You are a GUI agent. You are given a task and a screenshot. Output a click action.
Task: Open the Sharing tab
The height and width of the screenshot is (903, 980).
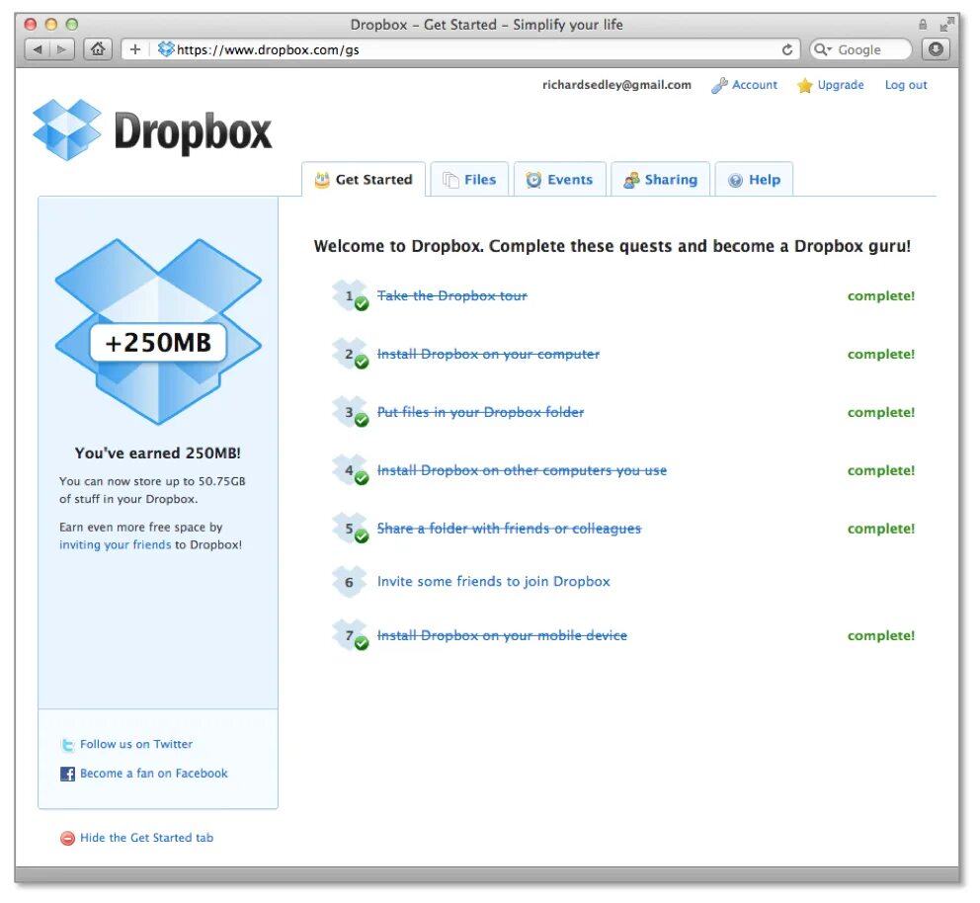coord(661,180)
